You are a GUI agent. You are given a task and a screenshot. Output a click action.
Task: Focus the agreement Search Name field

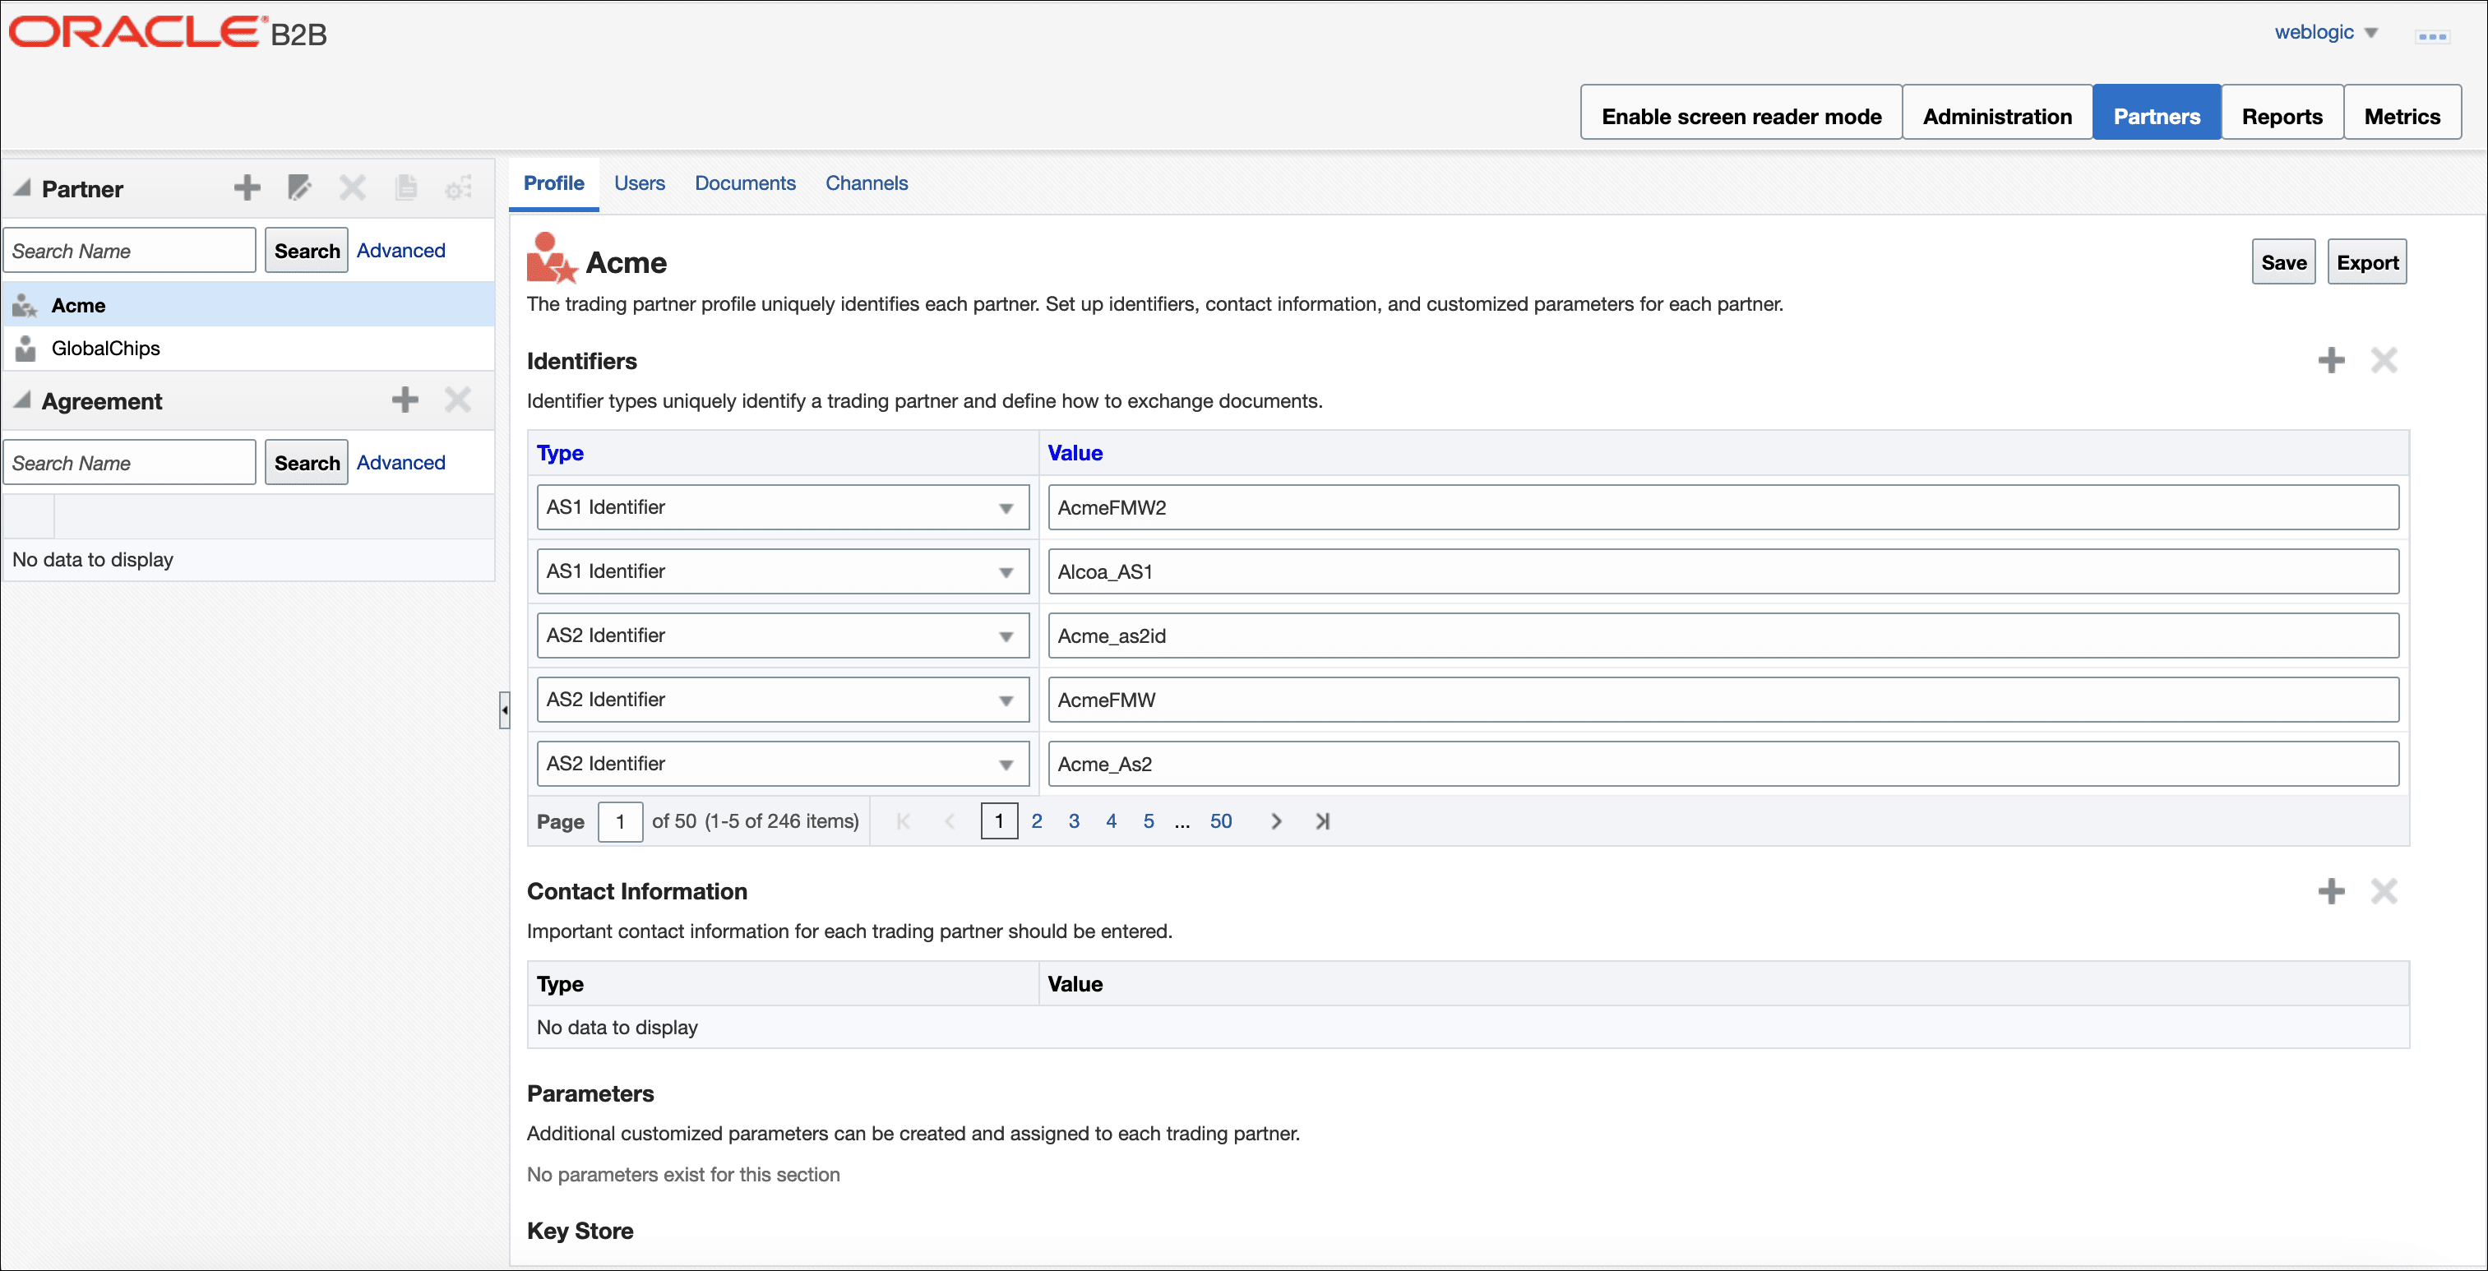[129, 463]
